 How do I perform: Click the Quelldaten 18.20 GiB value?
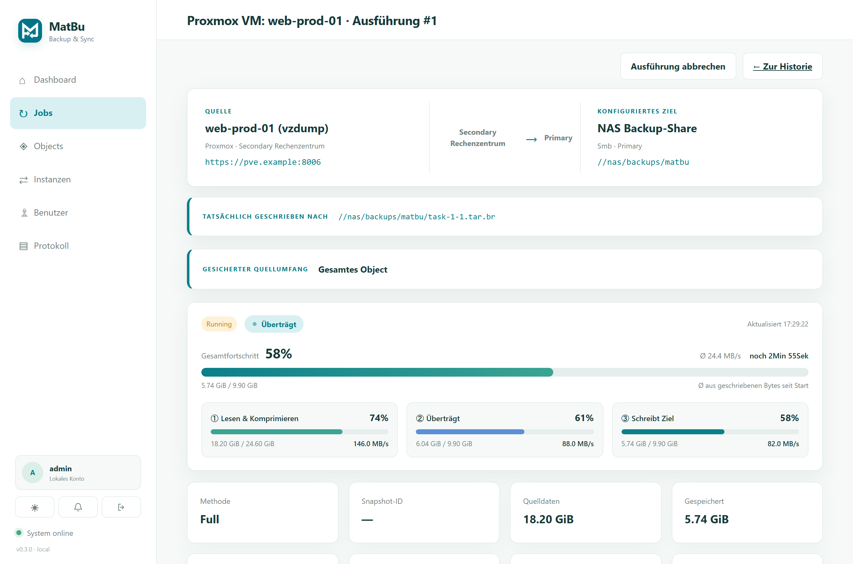548,520
